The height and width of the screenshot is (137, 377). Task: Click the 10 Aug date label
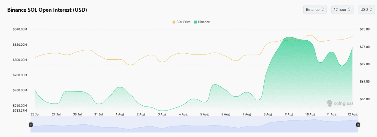point(310,114)
